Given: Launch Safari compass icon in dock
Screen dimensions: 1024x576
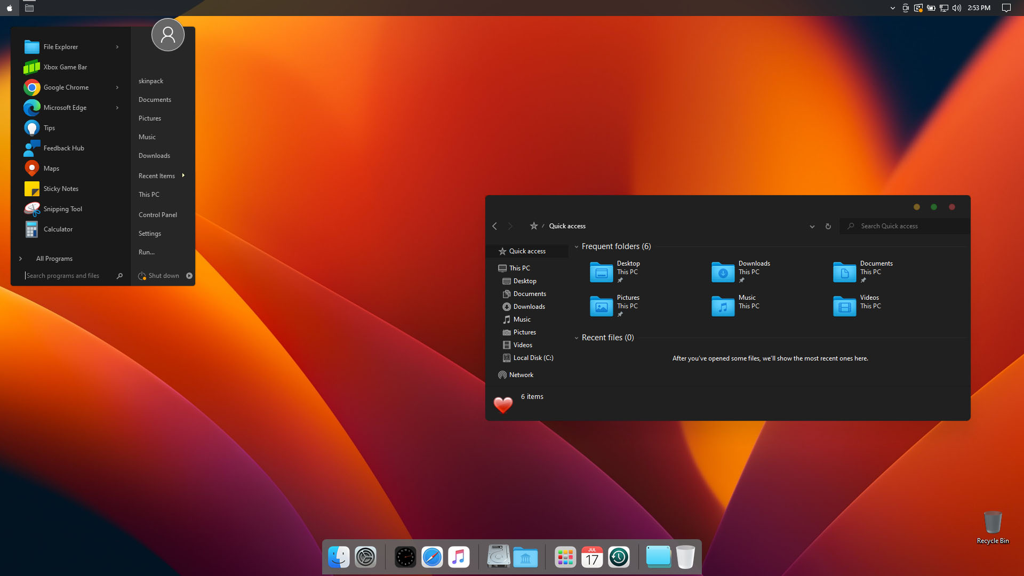Looking at the screenshot, I should click(432, 557).
